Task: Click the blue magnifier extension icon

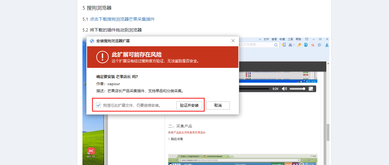Action: [x=306, y=45]
